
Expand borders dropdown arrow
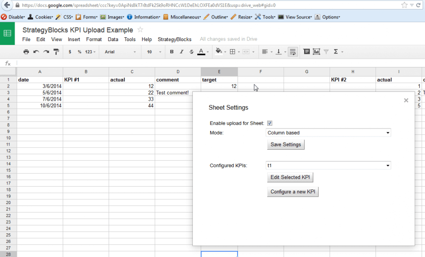(239, 52)
